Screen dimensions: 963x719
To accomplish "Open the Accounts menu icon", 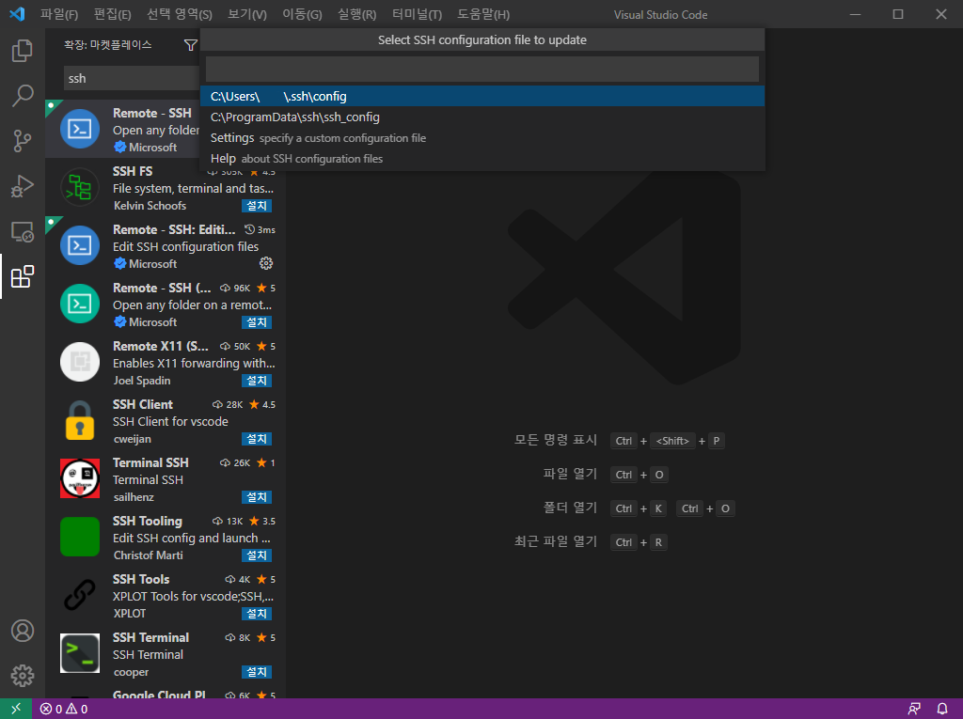I will [x=23, y=631].
